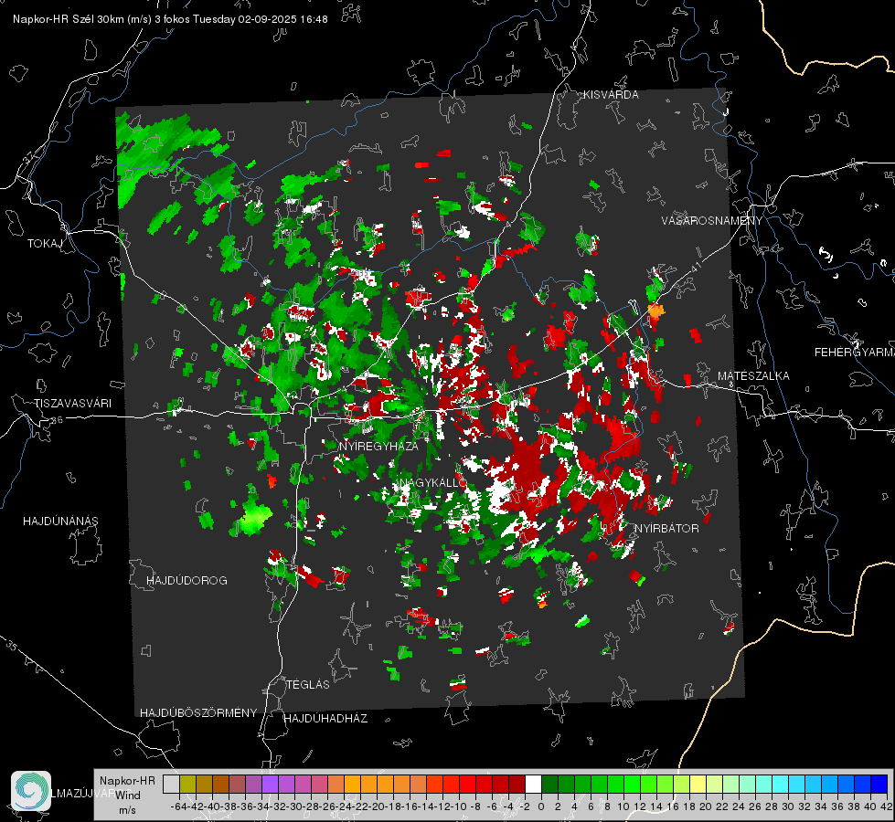Pick the dark red swatch between -4 and -2

(x=517, y=784)
